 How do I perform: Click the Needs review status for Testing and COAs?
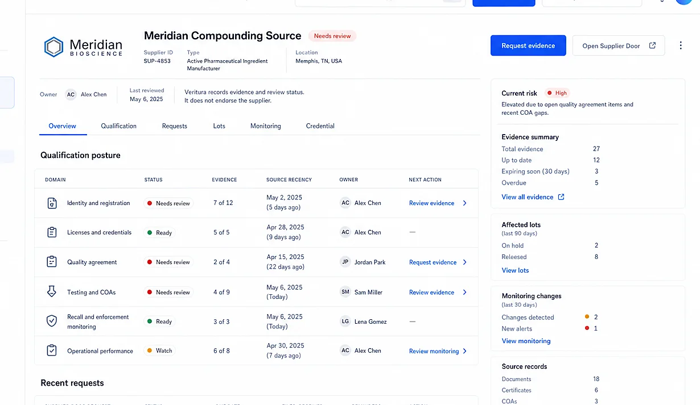point(168,292)
